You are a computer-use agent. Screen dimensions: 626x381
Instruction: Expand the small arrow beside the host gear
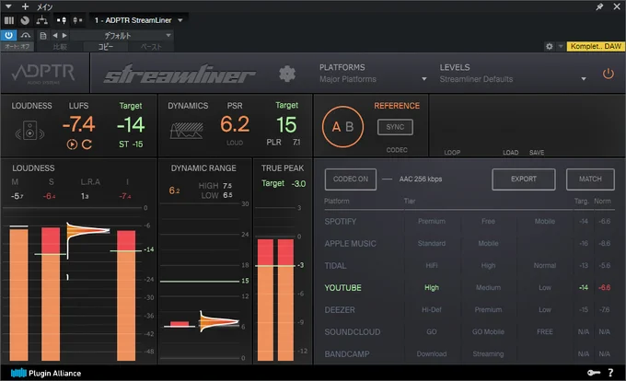coord(561,47)
